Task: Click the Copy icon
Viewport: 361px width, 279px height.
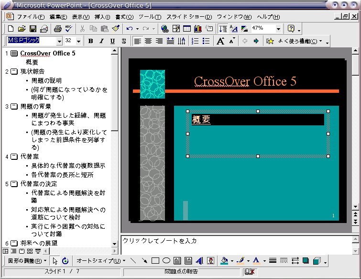Action: click(93, 29)
